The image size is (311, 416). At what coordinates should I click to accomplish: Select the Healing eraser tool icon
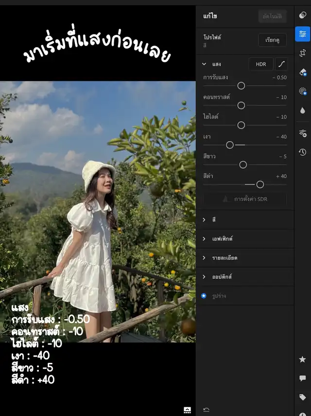click(303, 72)
